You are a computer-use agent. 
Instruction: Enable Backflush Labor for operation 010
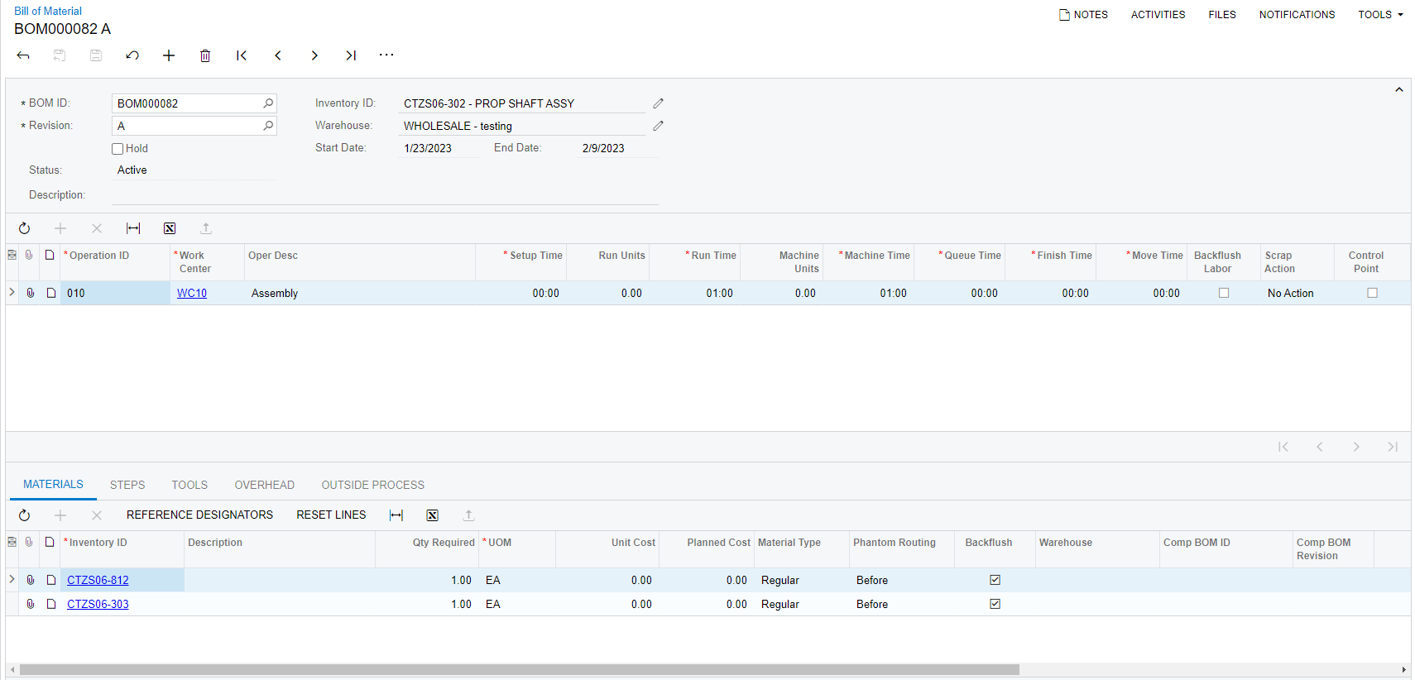pos(1224,293)
